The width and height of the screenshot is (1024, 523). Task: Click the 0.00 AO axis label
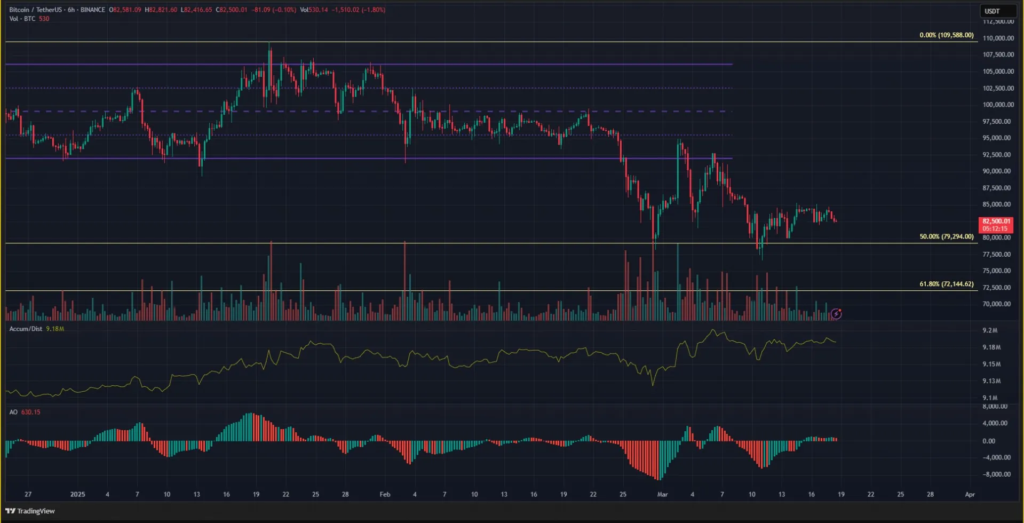[989, 441]
